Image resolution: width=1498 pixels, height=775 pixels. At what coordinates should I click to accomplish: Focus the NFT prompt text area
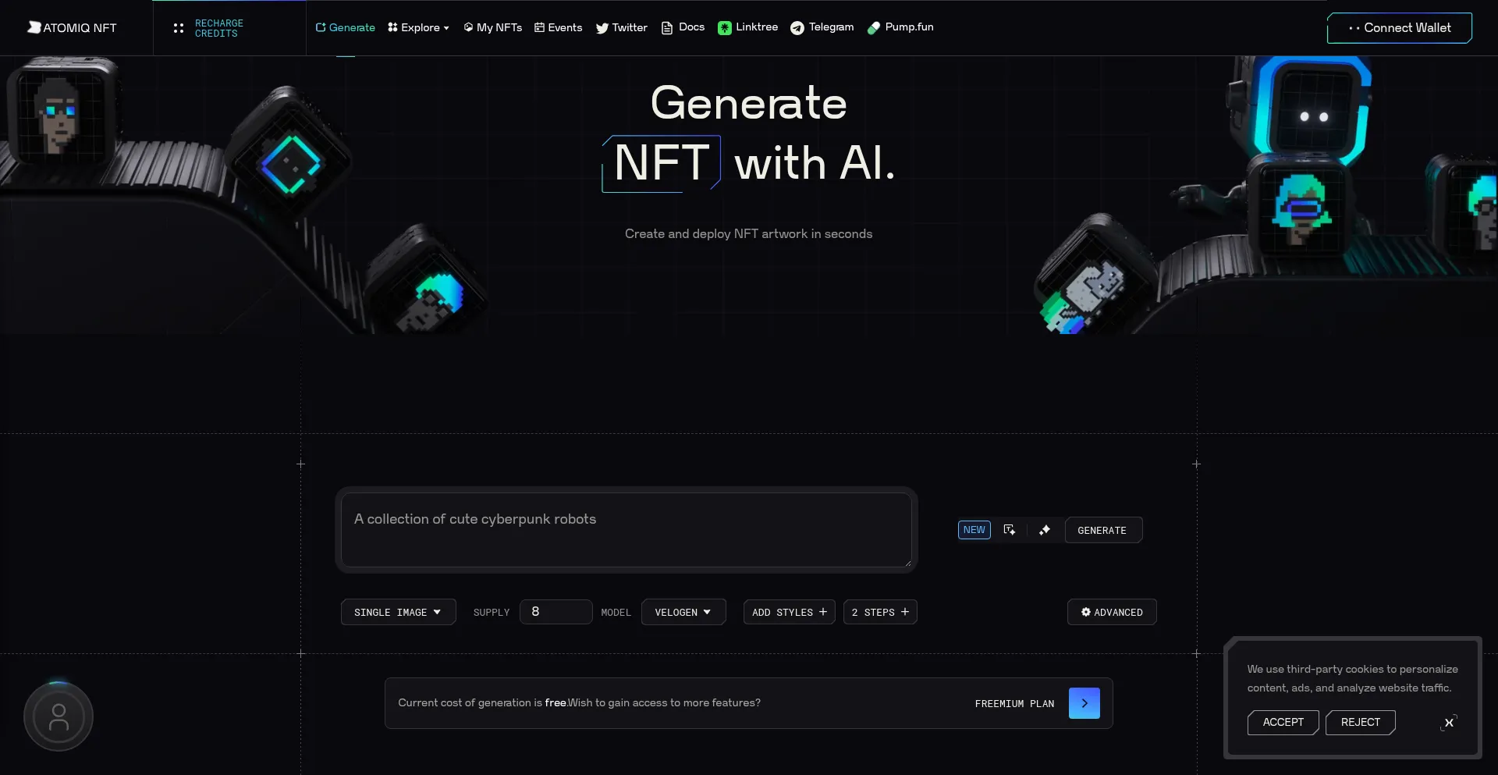(627, 530)
